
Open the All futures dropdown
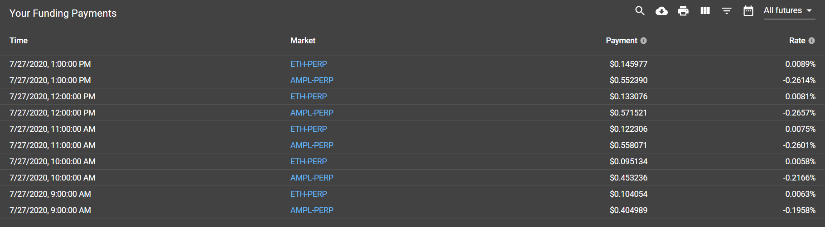(783, 10)
